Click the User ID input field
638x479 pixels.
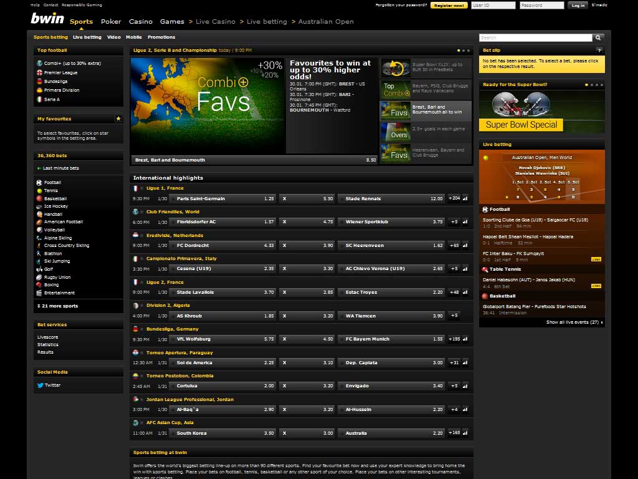pos(493,5)
